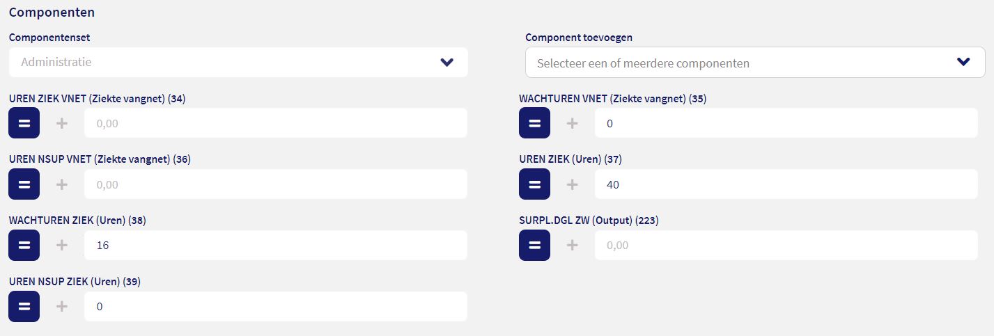Click equals icon for SURPL.DGL ZW (223)
This screenshot has width=994, height=336.
click(534, 245)
